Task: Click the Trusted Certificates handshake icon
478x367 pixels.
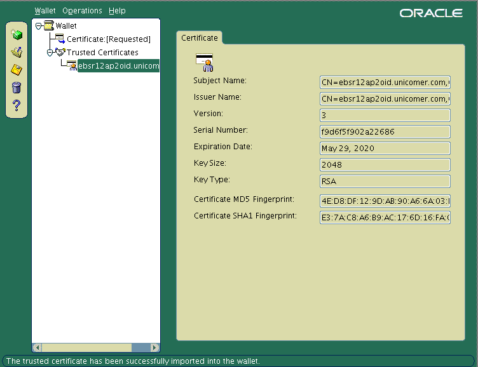Action: [60, 52]
